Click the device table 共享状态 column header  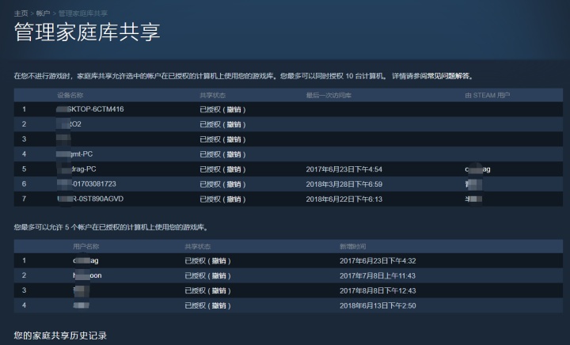coord(213,95)
